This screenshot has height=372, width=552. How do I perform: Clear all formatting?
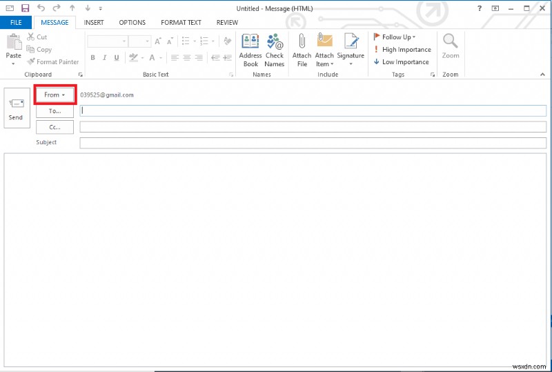tap(228, 41)
